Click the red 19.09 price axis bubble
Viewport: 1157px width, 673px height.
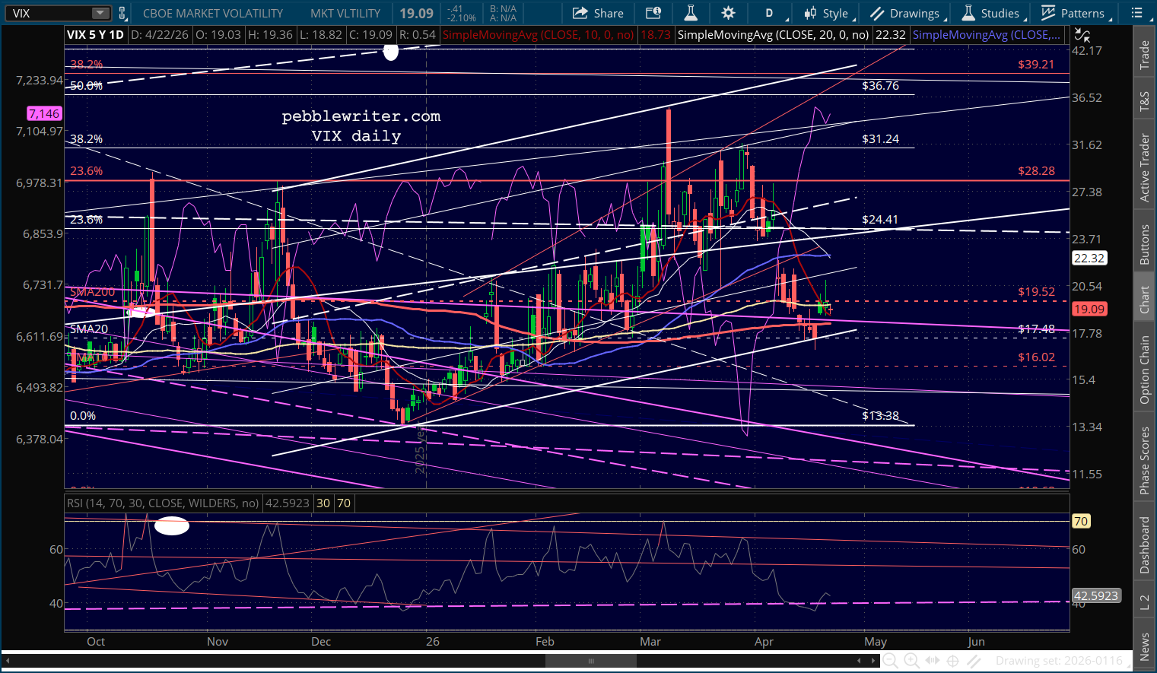(x=1089, y=309)
